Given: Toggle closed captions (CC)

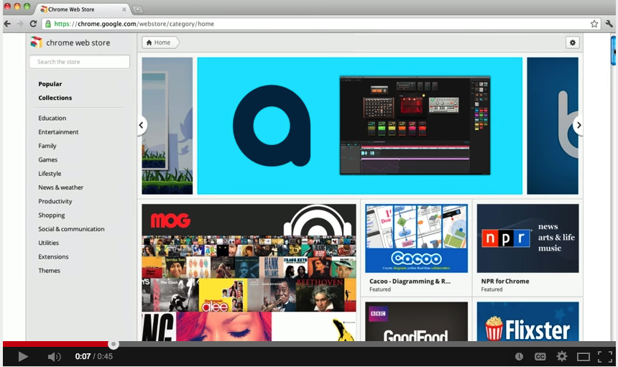Looking at the screenshot, I should click(540, 357).
